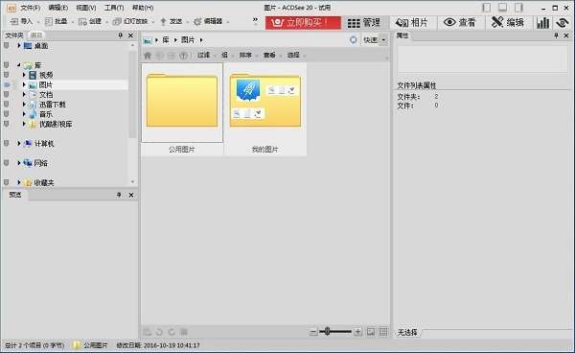This screenshot has height=353, width=575.
Task: Open the 过滤 filter option
Action: pyautogui.click(x=203, y=55)
